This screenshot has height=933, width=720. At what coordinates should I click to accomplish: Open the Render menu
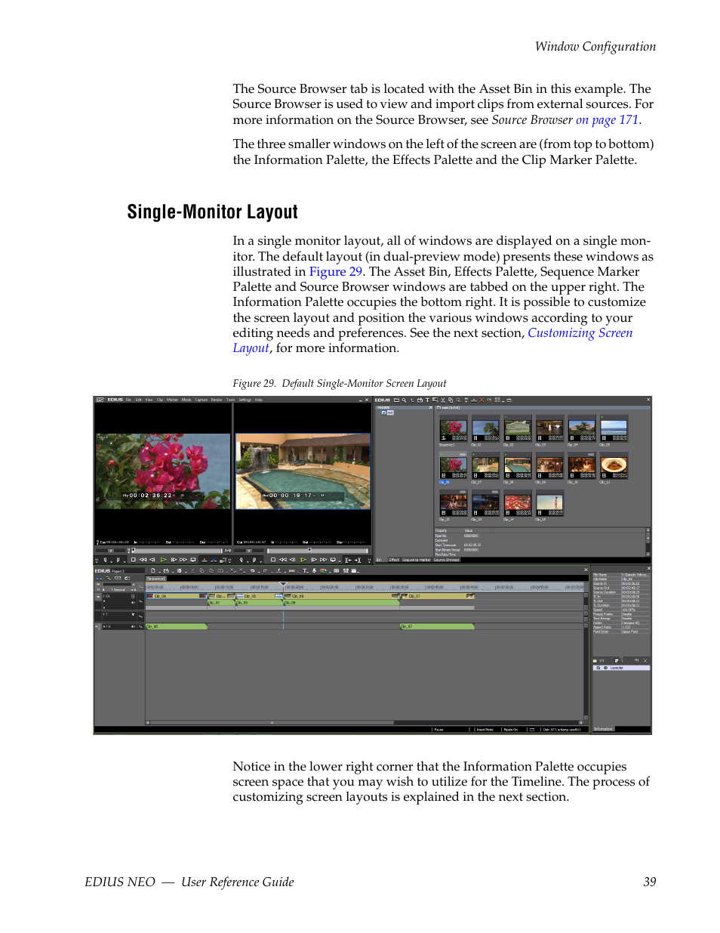tap(217, 400)
